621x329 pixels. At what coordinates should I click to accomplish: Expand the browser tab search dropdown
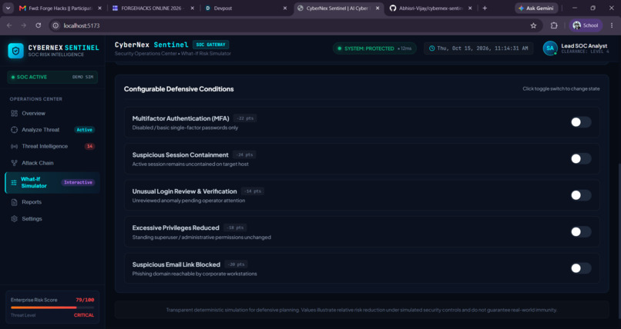(x=8, y=8)
